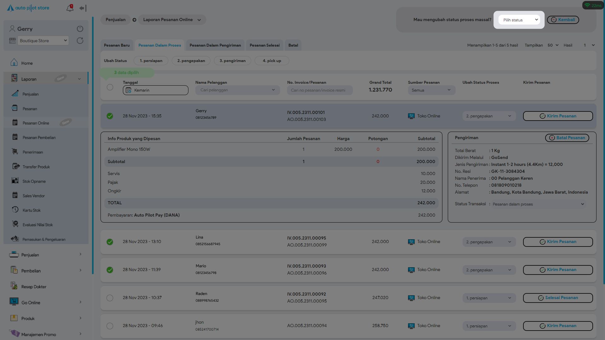
Task: Select Raden's order checkbox
Action: click(x=110, y=298)
